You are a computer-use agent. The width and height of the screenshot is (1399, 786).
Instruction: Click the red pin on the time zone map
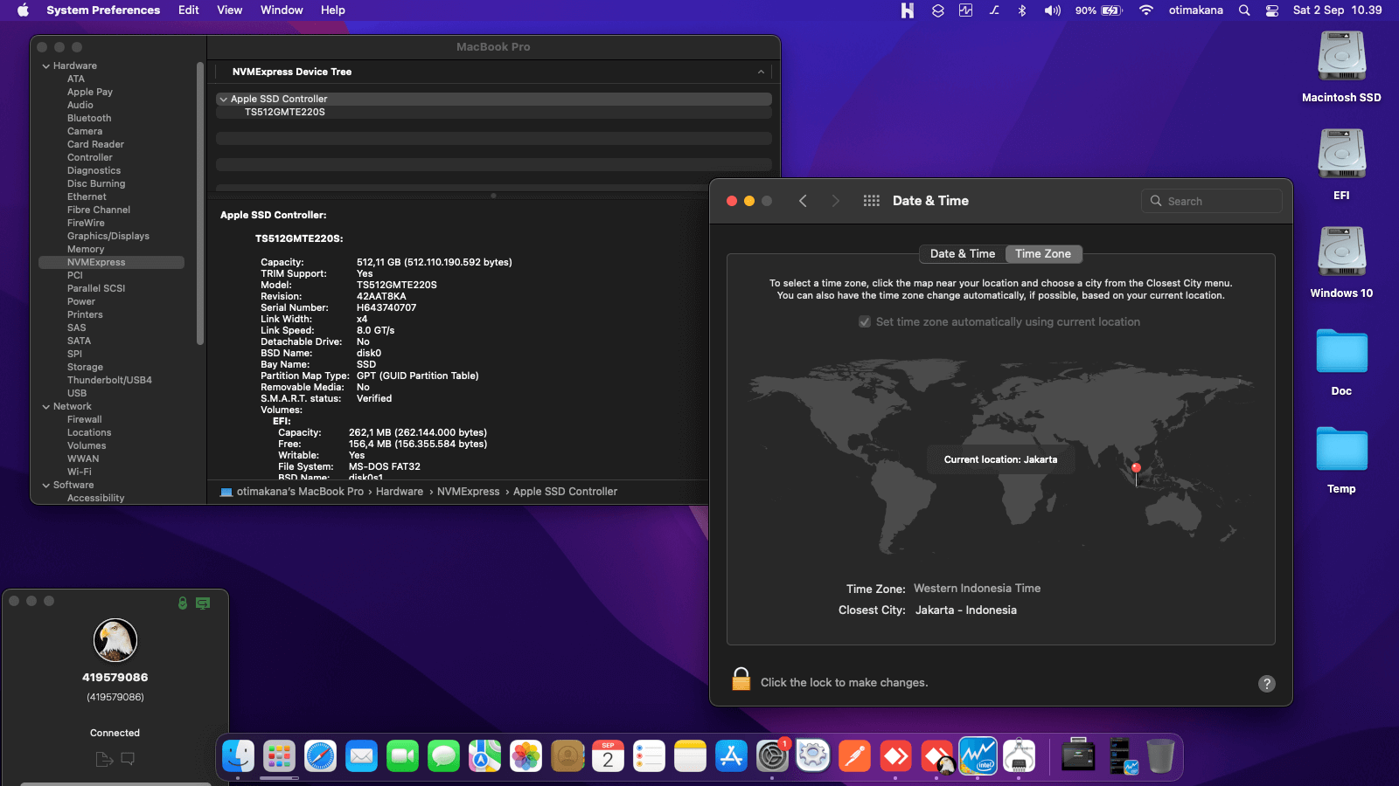click(x=1136, y=468)
